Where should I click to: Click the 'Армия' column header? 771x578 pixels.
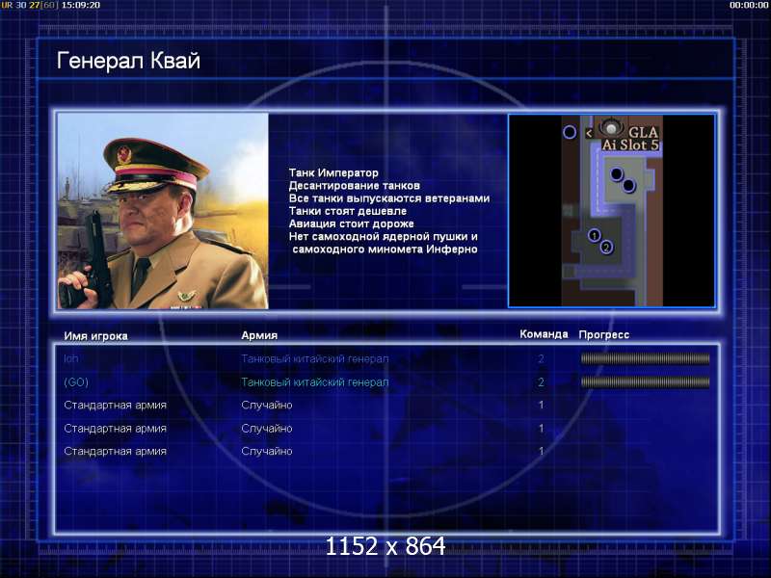[259, 335]
